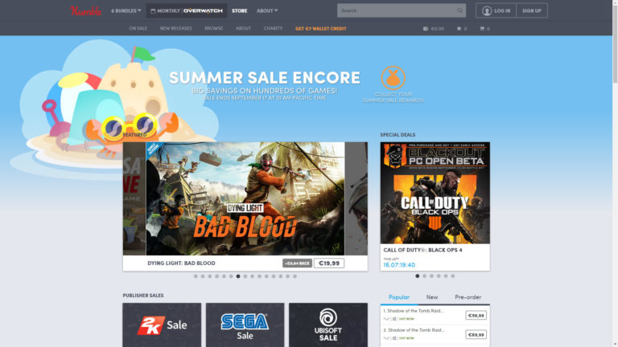Click the Publisher Sales heading
Viewport: 618px width, 347px height.
[x=143, y=295]
